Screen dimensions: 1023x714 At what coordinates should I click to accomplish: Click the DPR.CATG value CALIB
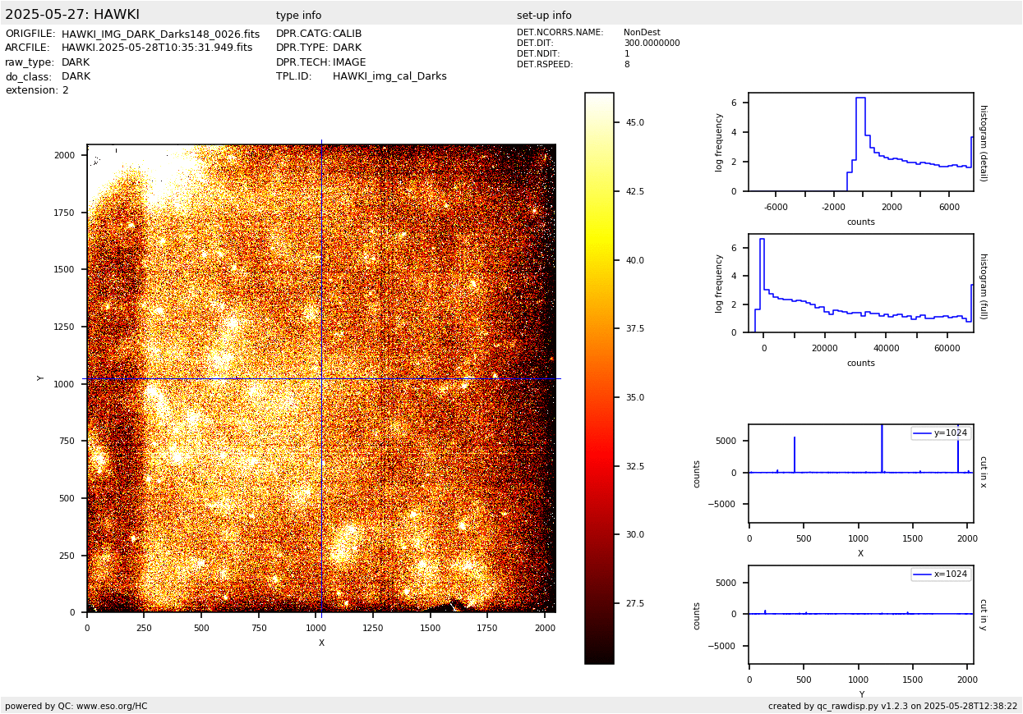(x=347, y=34)
